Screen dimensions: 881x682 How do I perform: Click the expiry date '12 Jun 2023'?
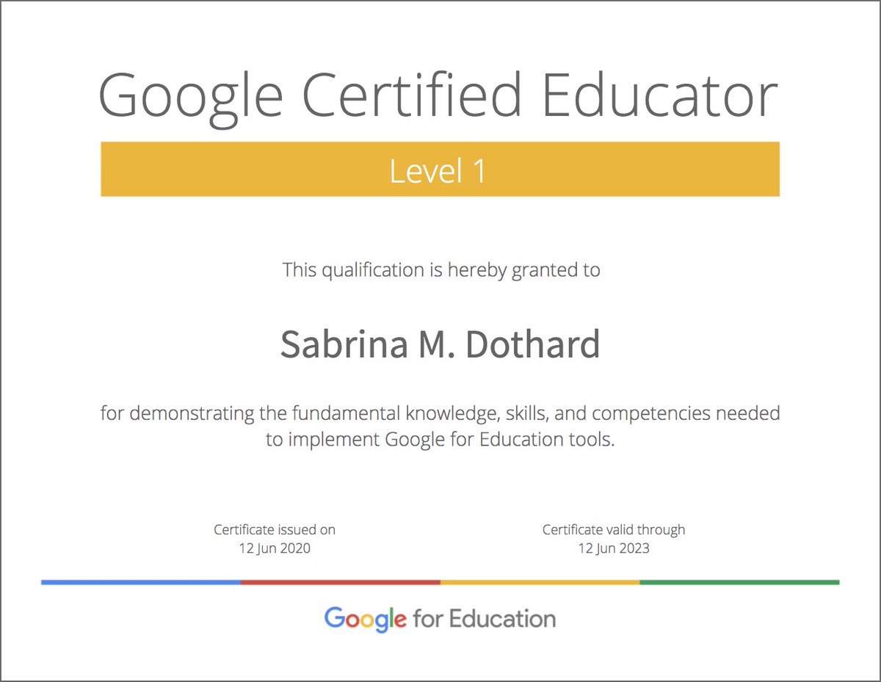click(x=614, y=548)
